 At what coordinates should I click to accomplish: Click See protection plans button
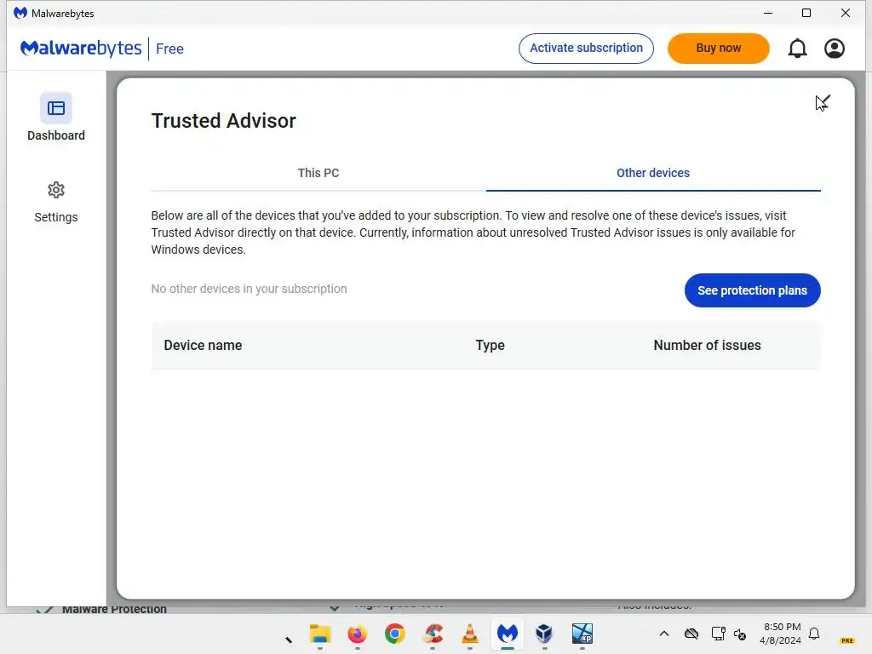753,290
